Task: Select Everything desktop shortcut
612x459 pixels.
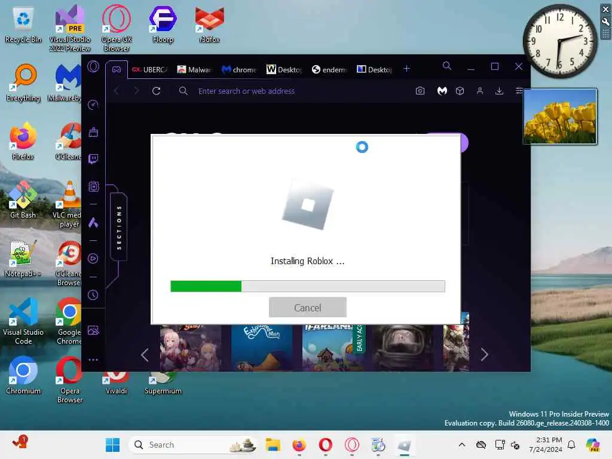Action: pos(23,82)
